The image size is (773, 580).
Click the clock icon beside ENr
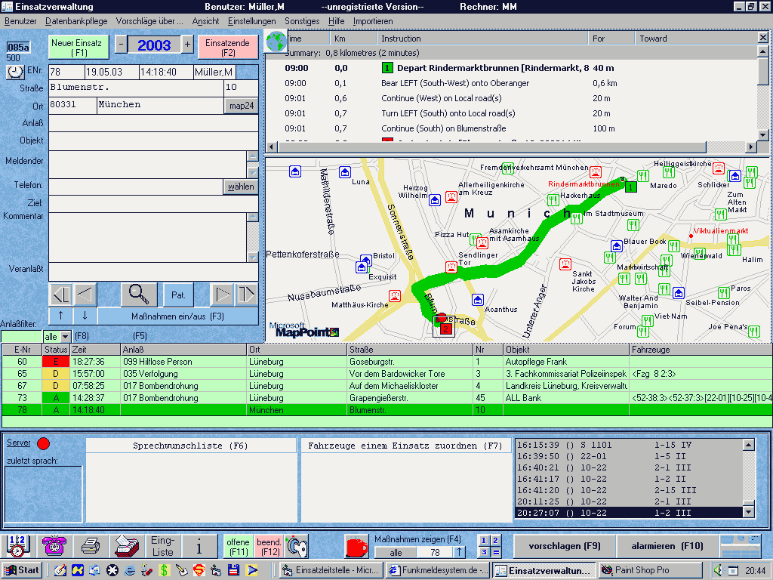(x=16, y=72)
